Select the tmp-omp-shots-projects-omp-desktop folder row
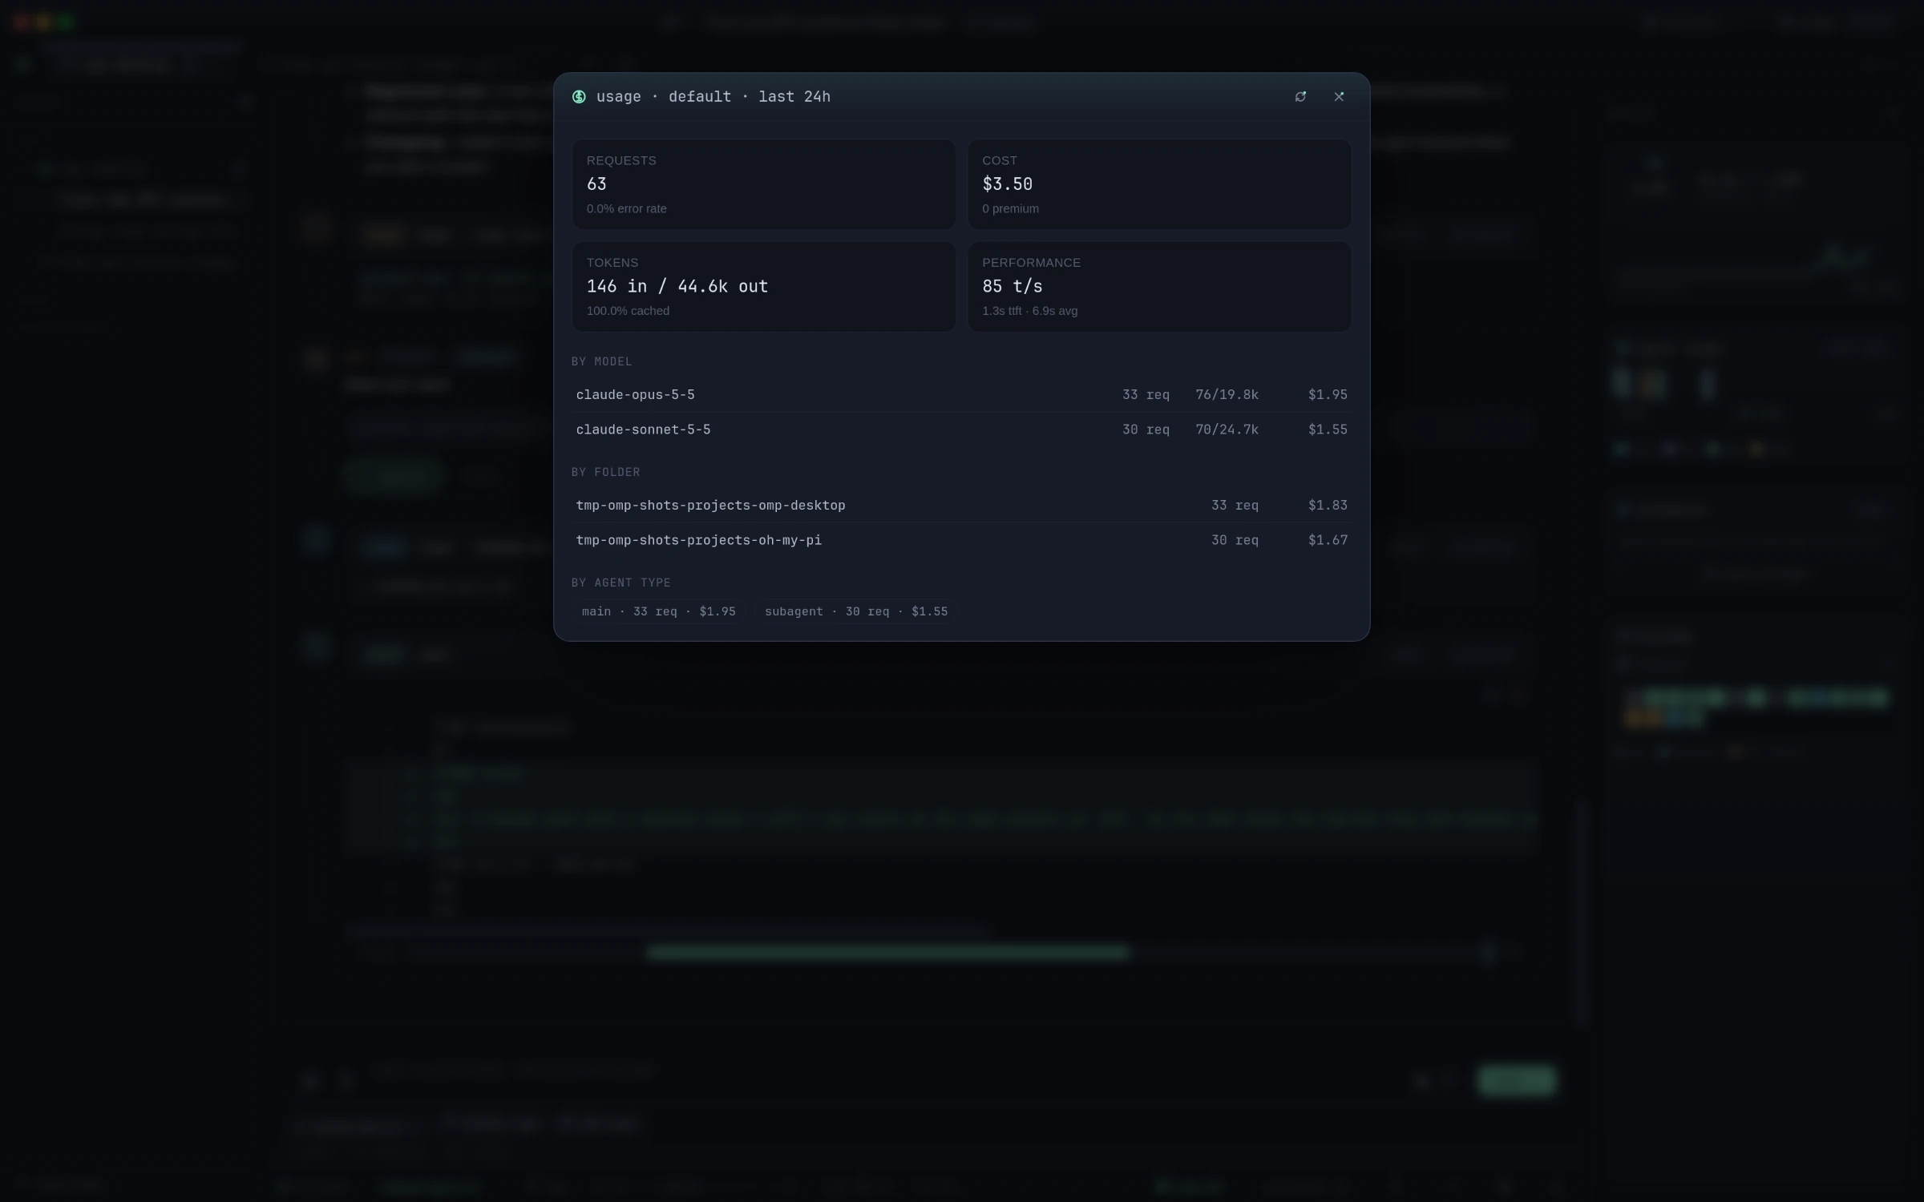Screen dimensions: 1924x1202 click(x=961, y=505)
